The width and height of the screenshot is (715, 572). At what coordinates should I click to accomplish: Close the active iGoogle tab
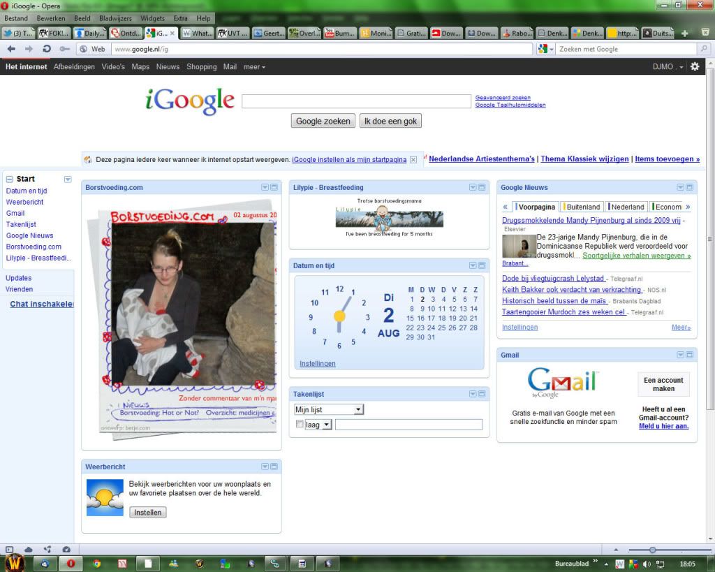point(172,34)
